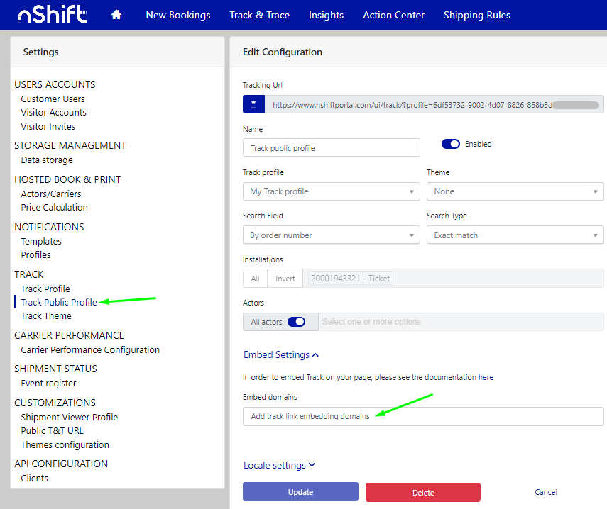Open Track Theme settings
The height and width of the screenshot is (509, 607).
tap(46, 316)
